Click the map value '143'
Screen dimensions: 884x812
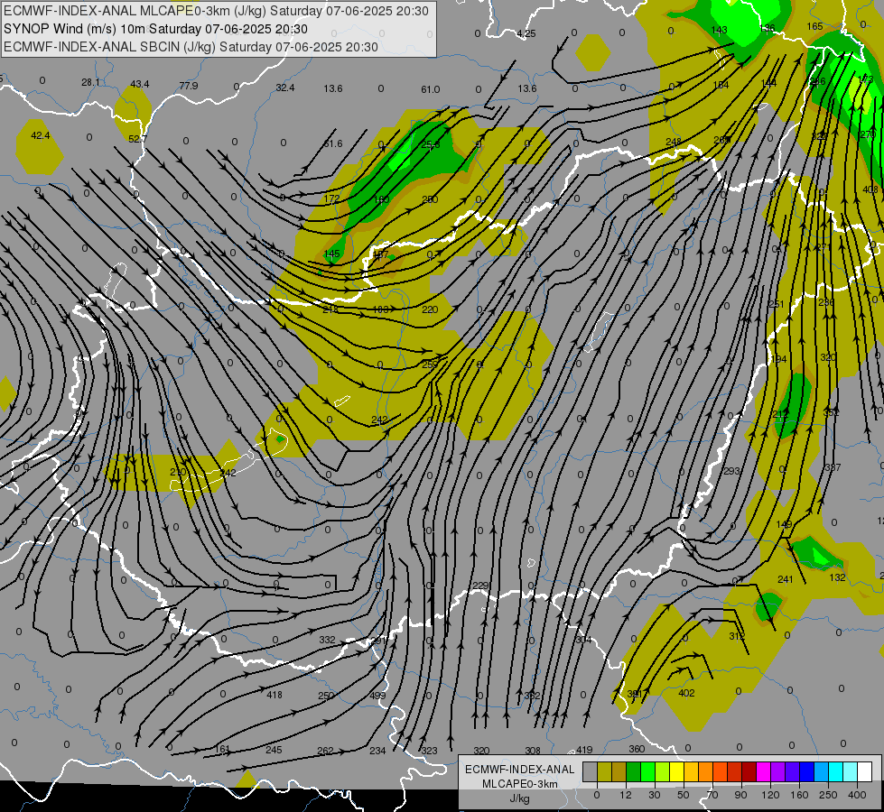pos(719,30)
